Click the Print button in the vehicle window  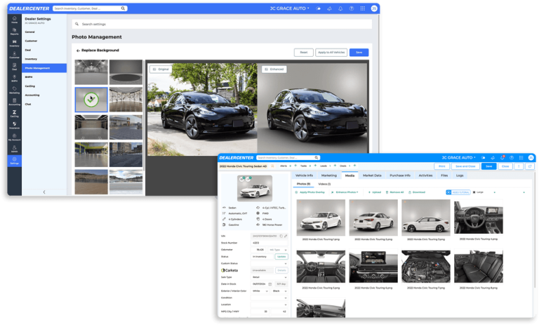click(441, 166)
